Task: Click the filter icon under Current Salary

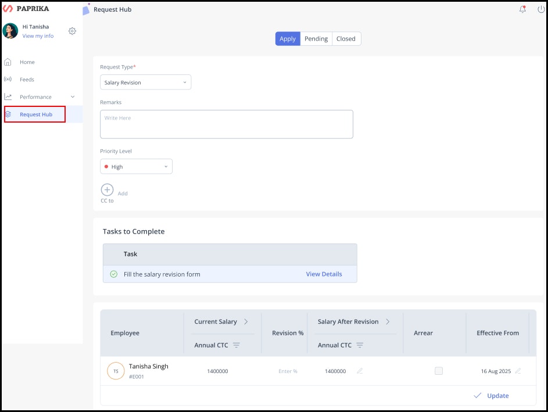Action: (x=237, y=345)
